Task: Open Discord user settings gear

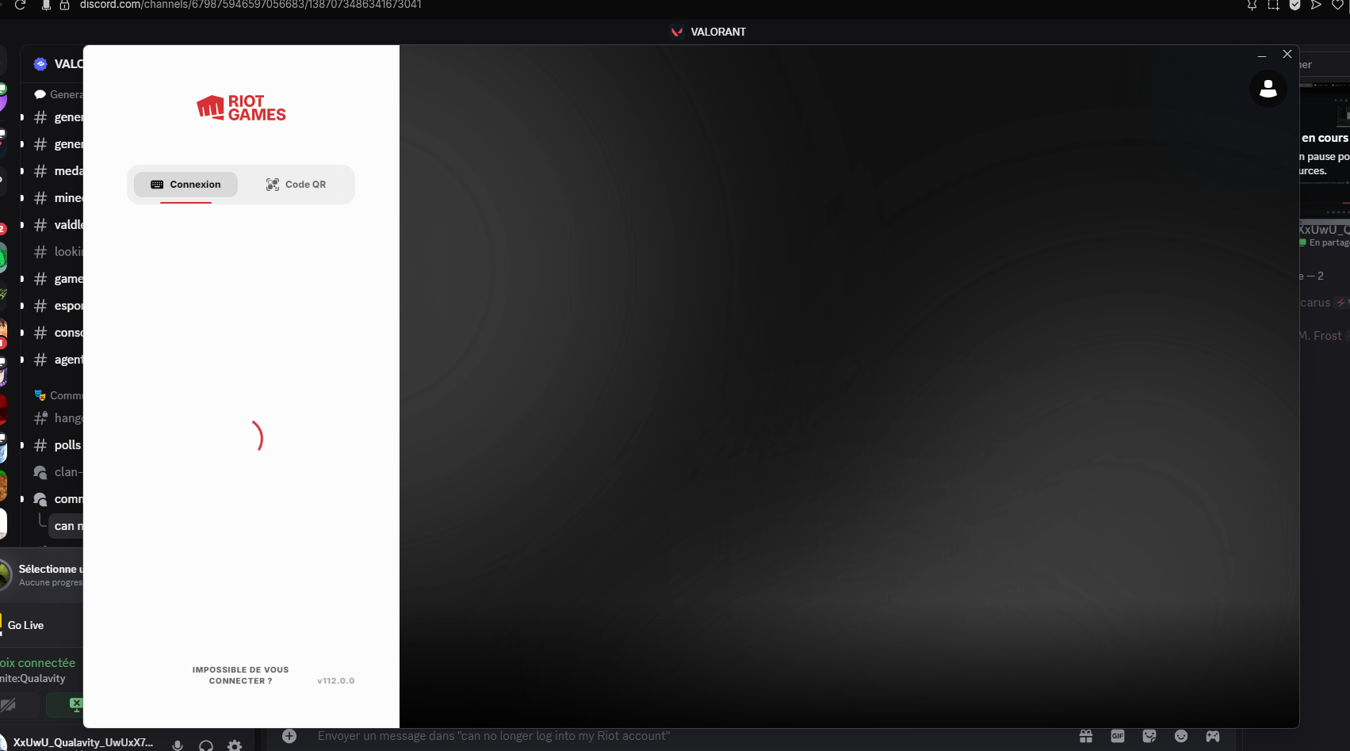Action: point(235,745)
